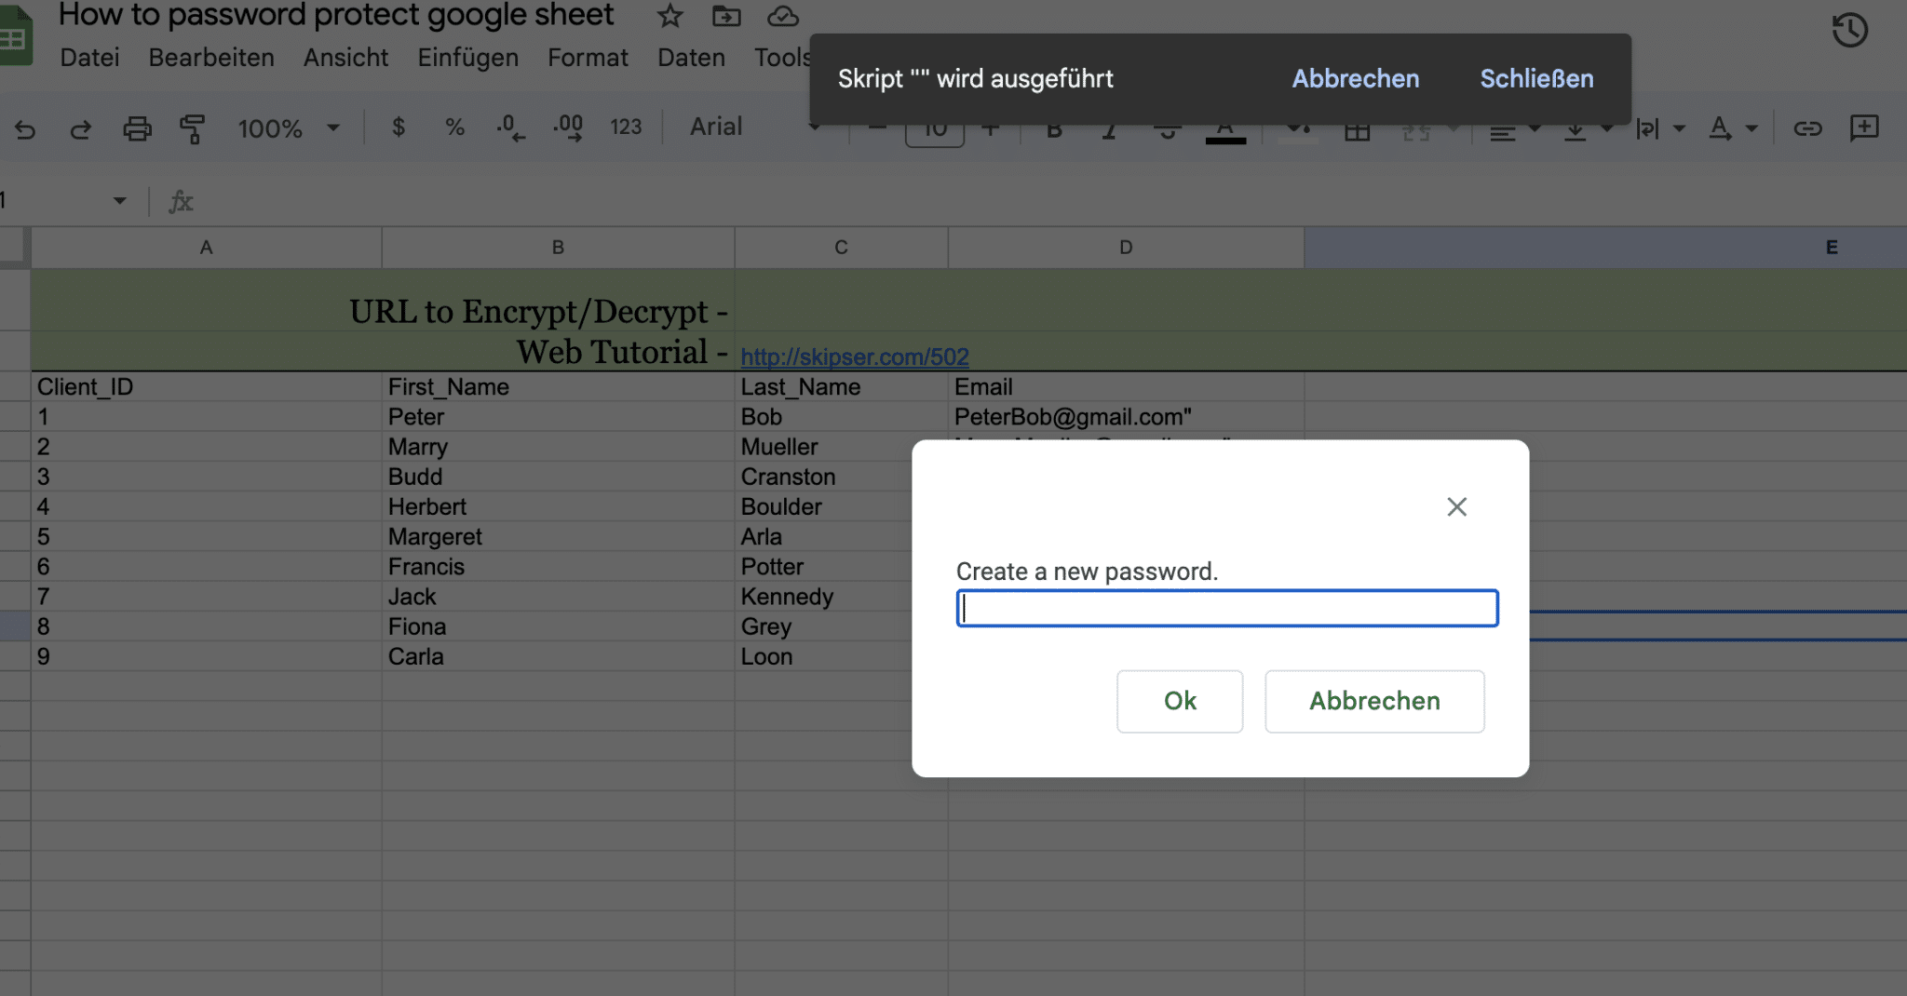Toggle italic formatting

(1109, 131)
